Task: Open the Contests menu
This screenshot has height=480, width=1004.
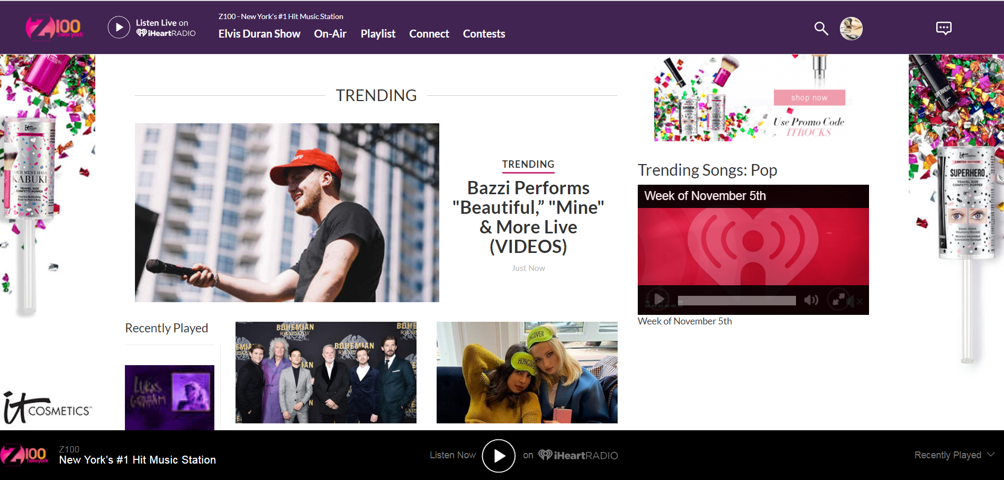Action: click(x=484, y=34)
